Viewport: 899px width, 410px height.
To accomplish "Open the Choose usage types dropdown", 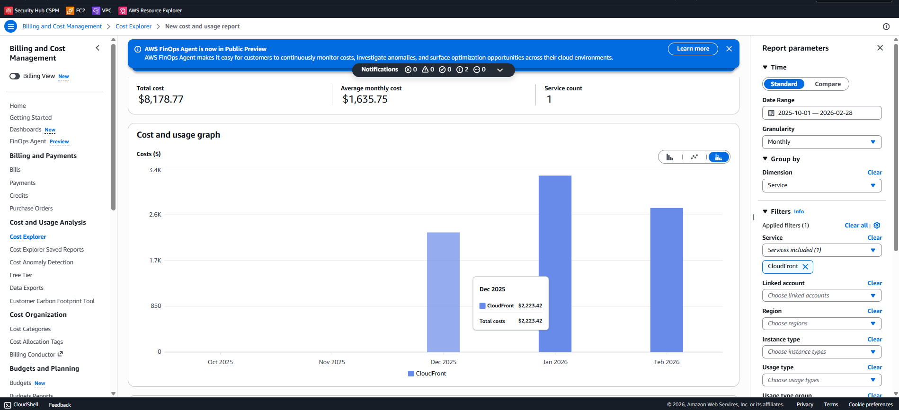I will (822, 380).
